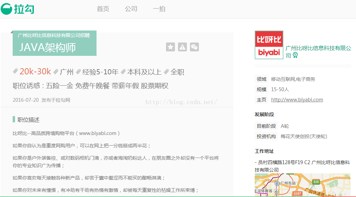Select the 20k-30k salary text
This screenshot has height=197, width=356.
click(35, 71)
